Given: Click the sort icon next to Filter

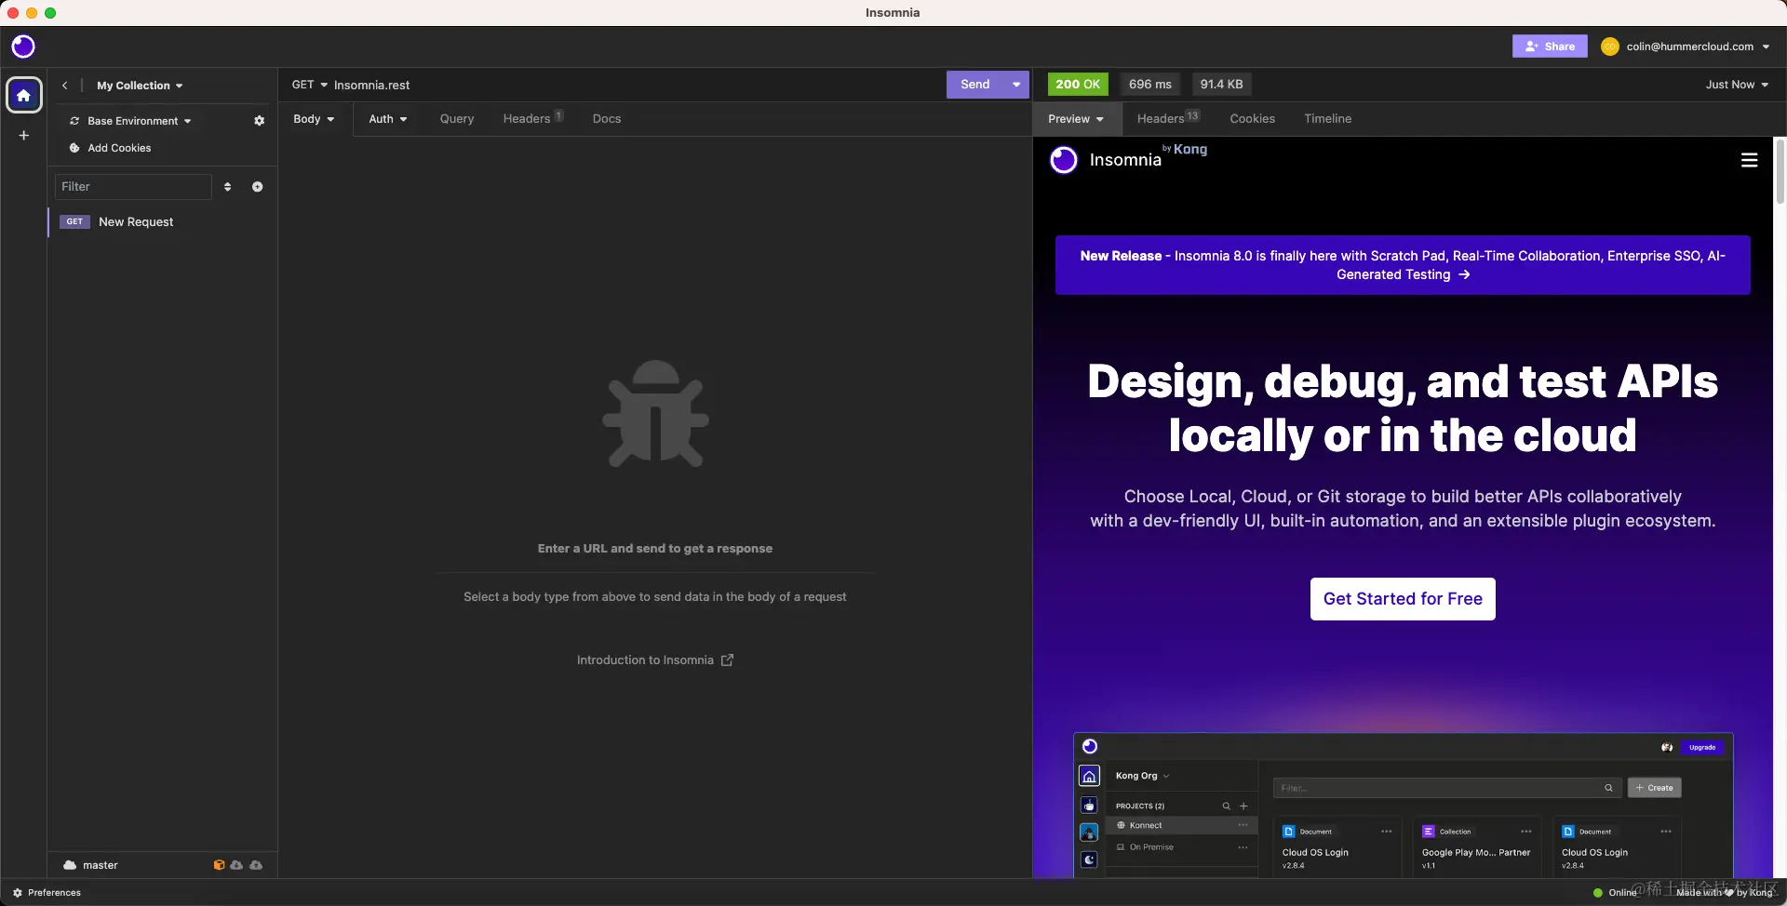Looking at the screenshot, I should 228,187.
